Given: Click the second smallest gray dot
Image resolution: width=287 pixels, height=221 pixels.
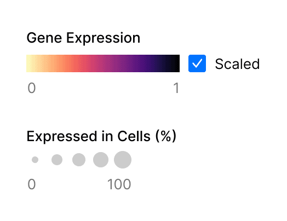Looking at the screenshot, I should [x=57, y=160].
